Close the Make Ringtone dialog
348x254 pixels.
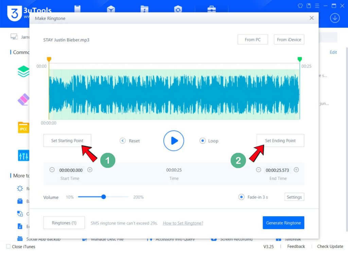click(x=312, y=18)
